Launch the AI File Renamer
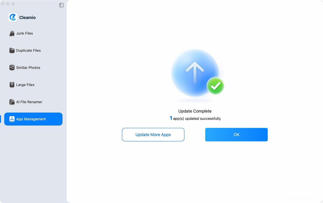Screen dimensions: 323x203 click(29, 102)
